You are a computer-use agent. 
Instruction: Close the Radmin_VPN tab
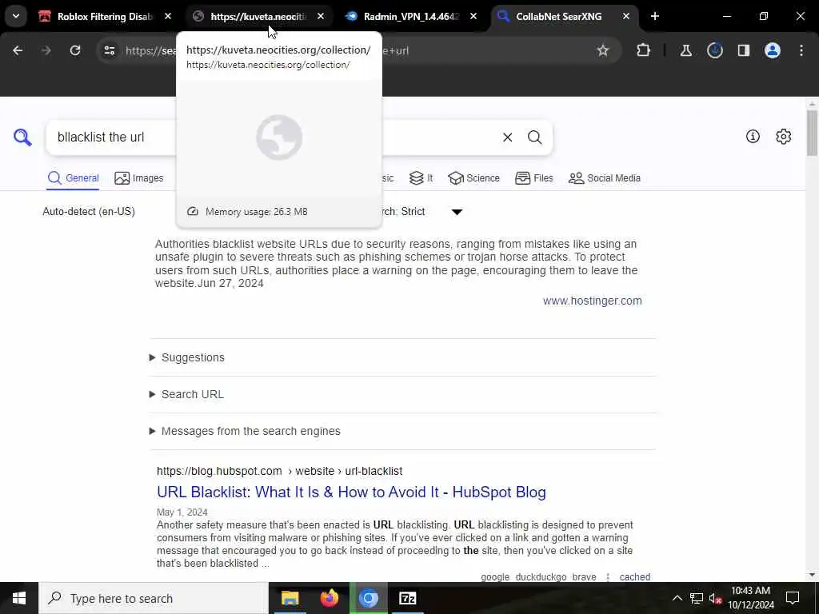point(473,17)
